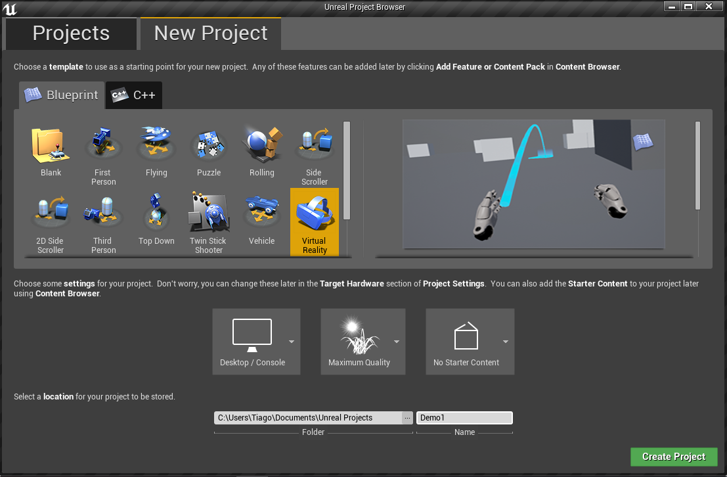Open the Projects tab
The width and height of the screenshot is (727, 477).
click(71, 34)
